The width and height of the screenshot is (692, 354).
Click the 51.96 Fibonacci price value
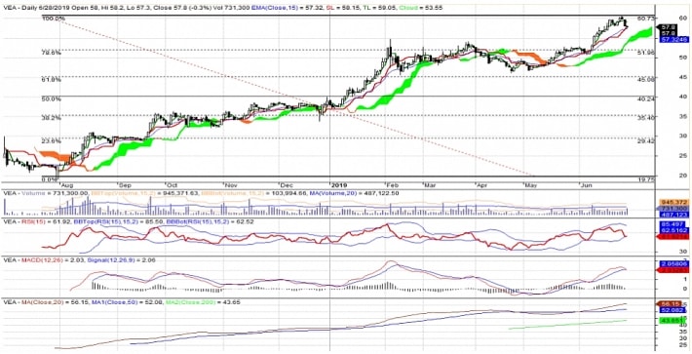(645, 53)
